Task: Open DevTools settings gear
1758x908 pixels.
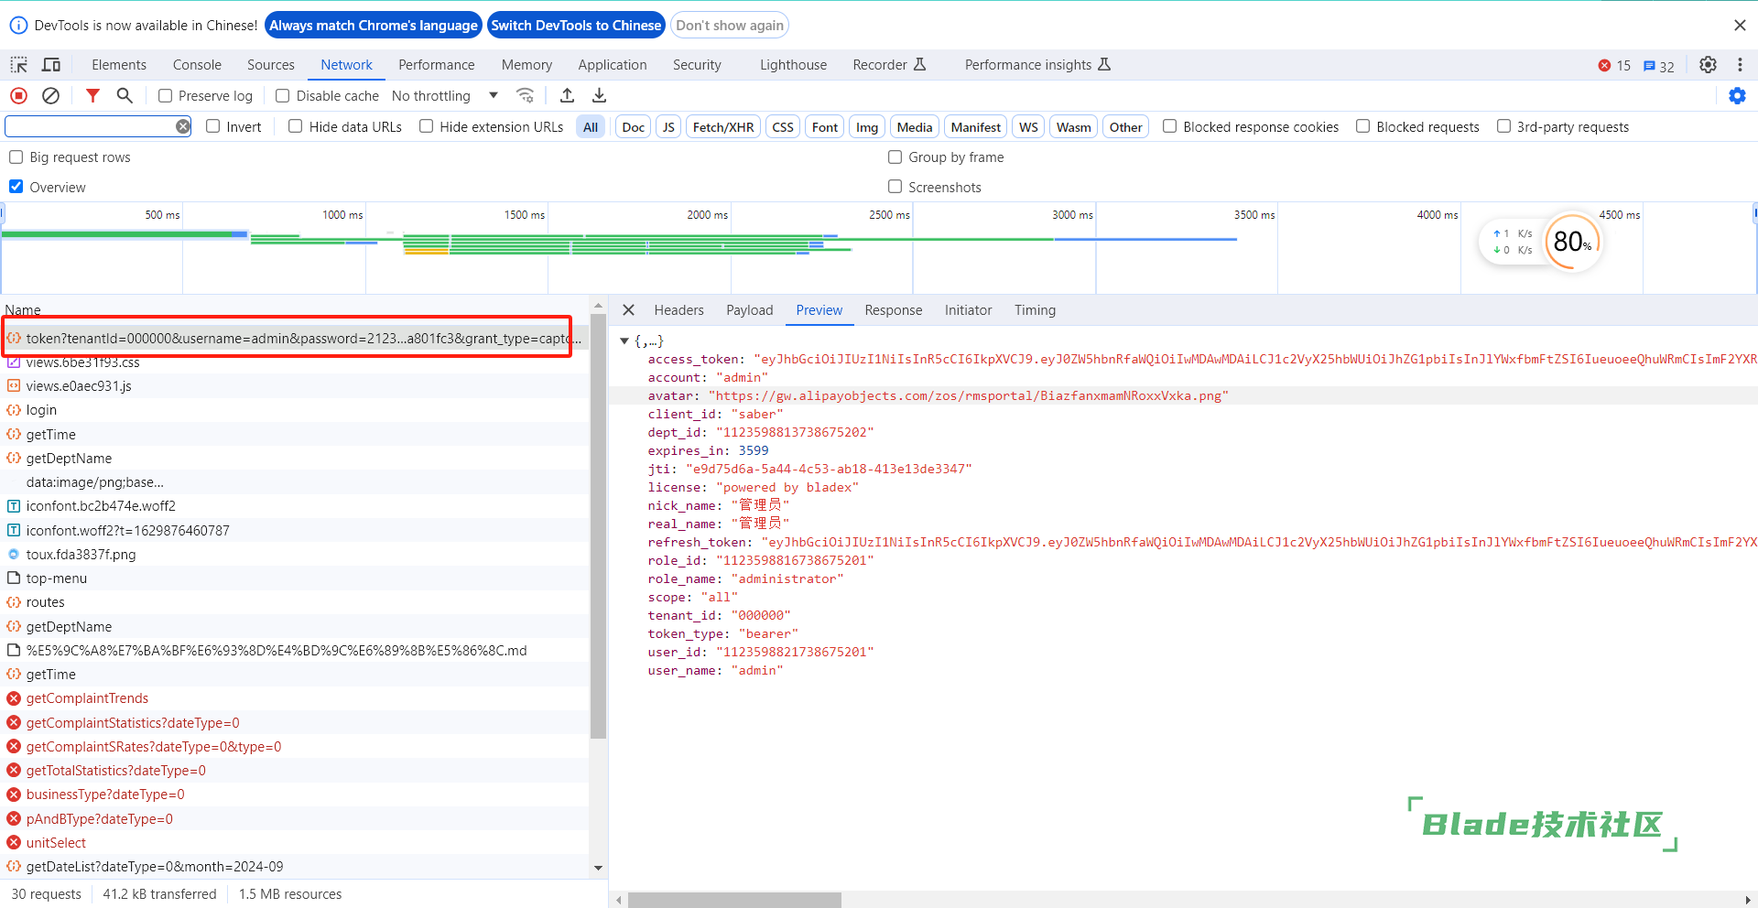Action: tap(1709, 65)
